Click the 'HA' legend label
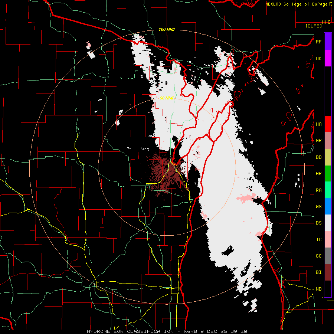 [x=318, y=124]
